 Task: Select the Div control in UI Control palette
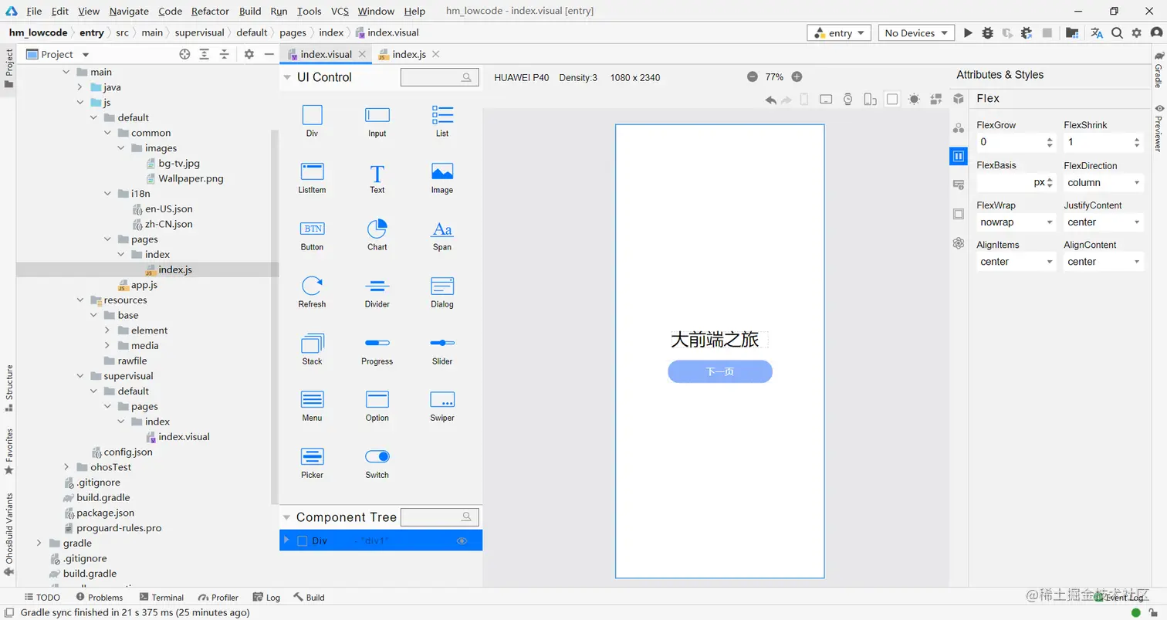[312, 115]
